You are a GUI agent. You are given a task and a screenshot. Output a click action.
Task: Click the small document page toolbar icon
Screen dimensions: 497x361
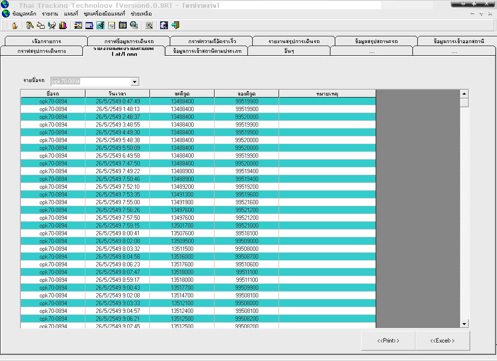coord(111,25)
